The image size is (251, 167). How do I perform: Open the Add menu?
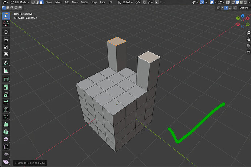point(67,2)
